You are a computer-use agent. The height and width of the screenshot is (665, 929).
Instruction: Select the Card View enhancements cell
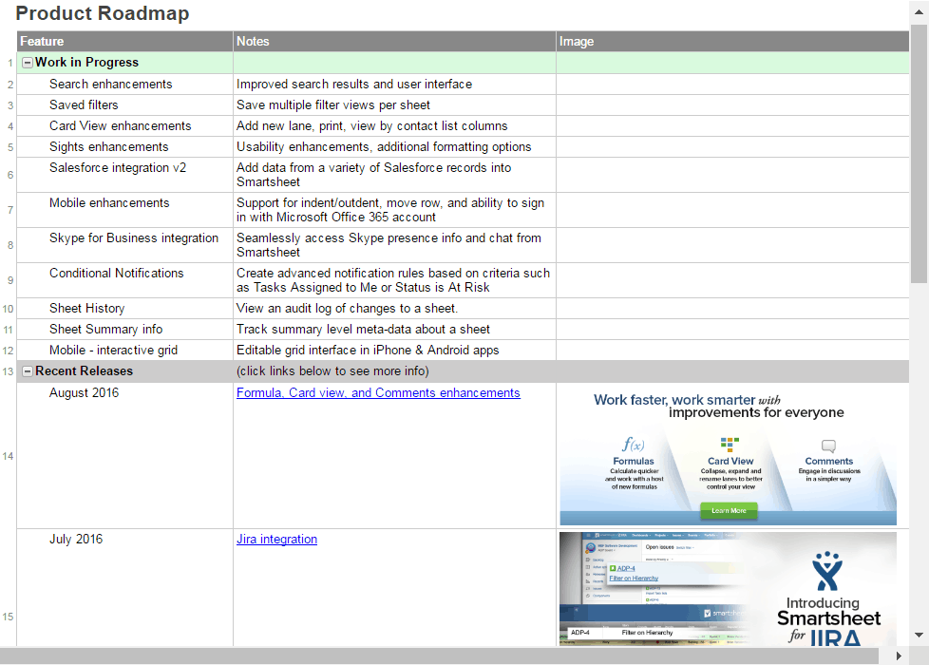(125, 125)
